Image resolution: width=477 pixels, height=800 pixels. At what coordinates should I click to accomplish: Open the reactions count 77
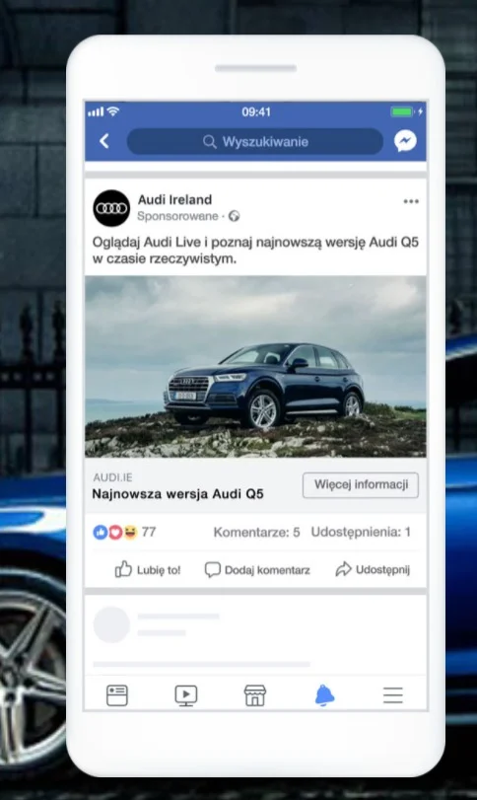[124, 532]
